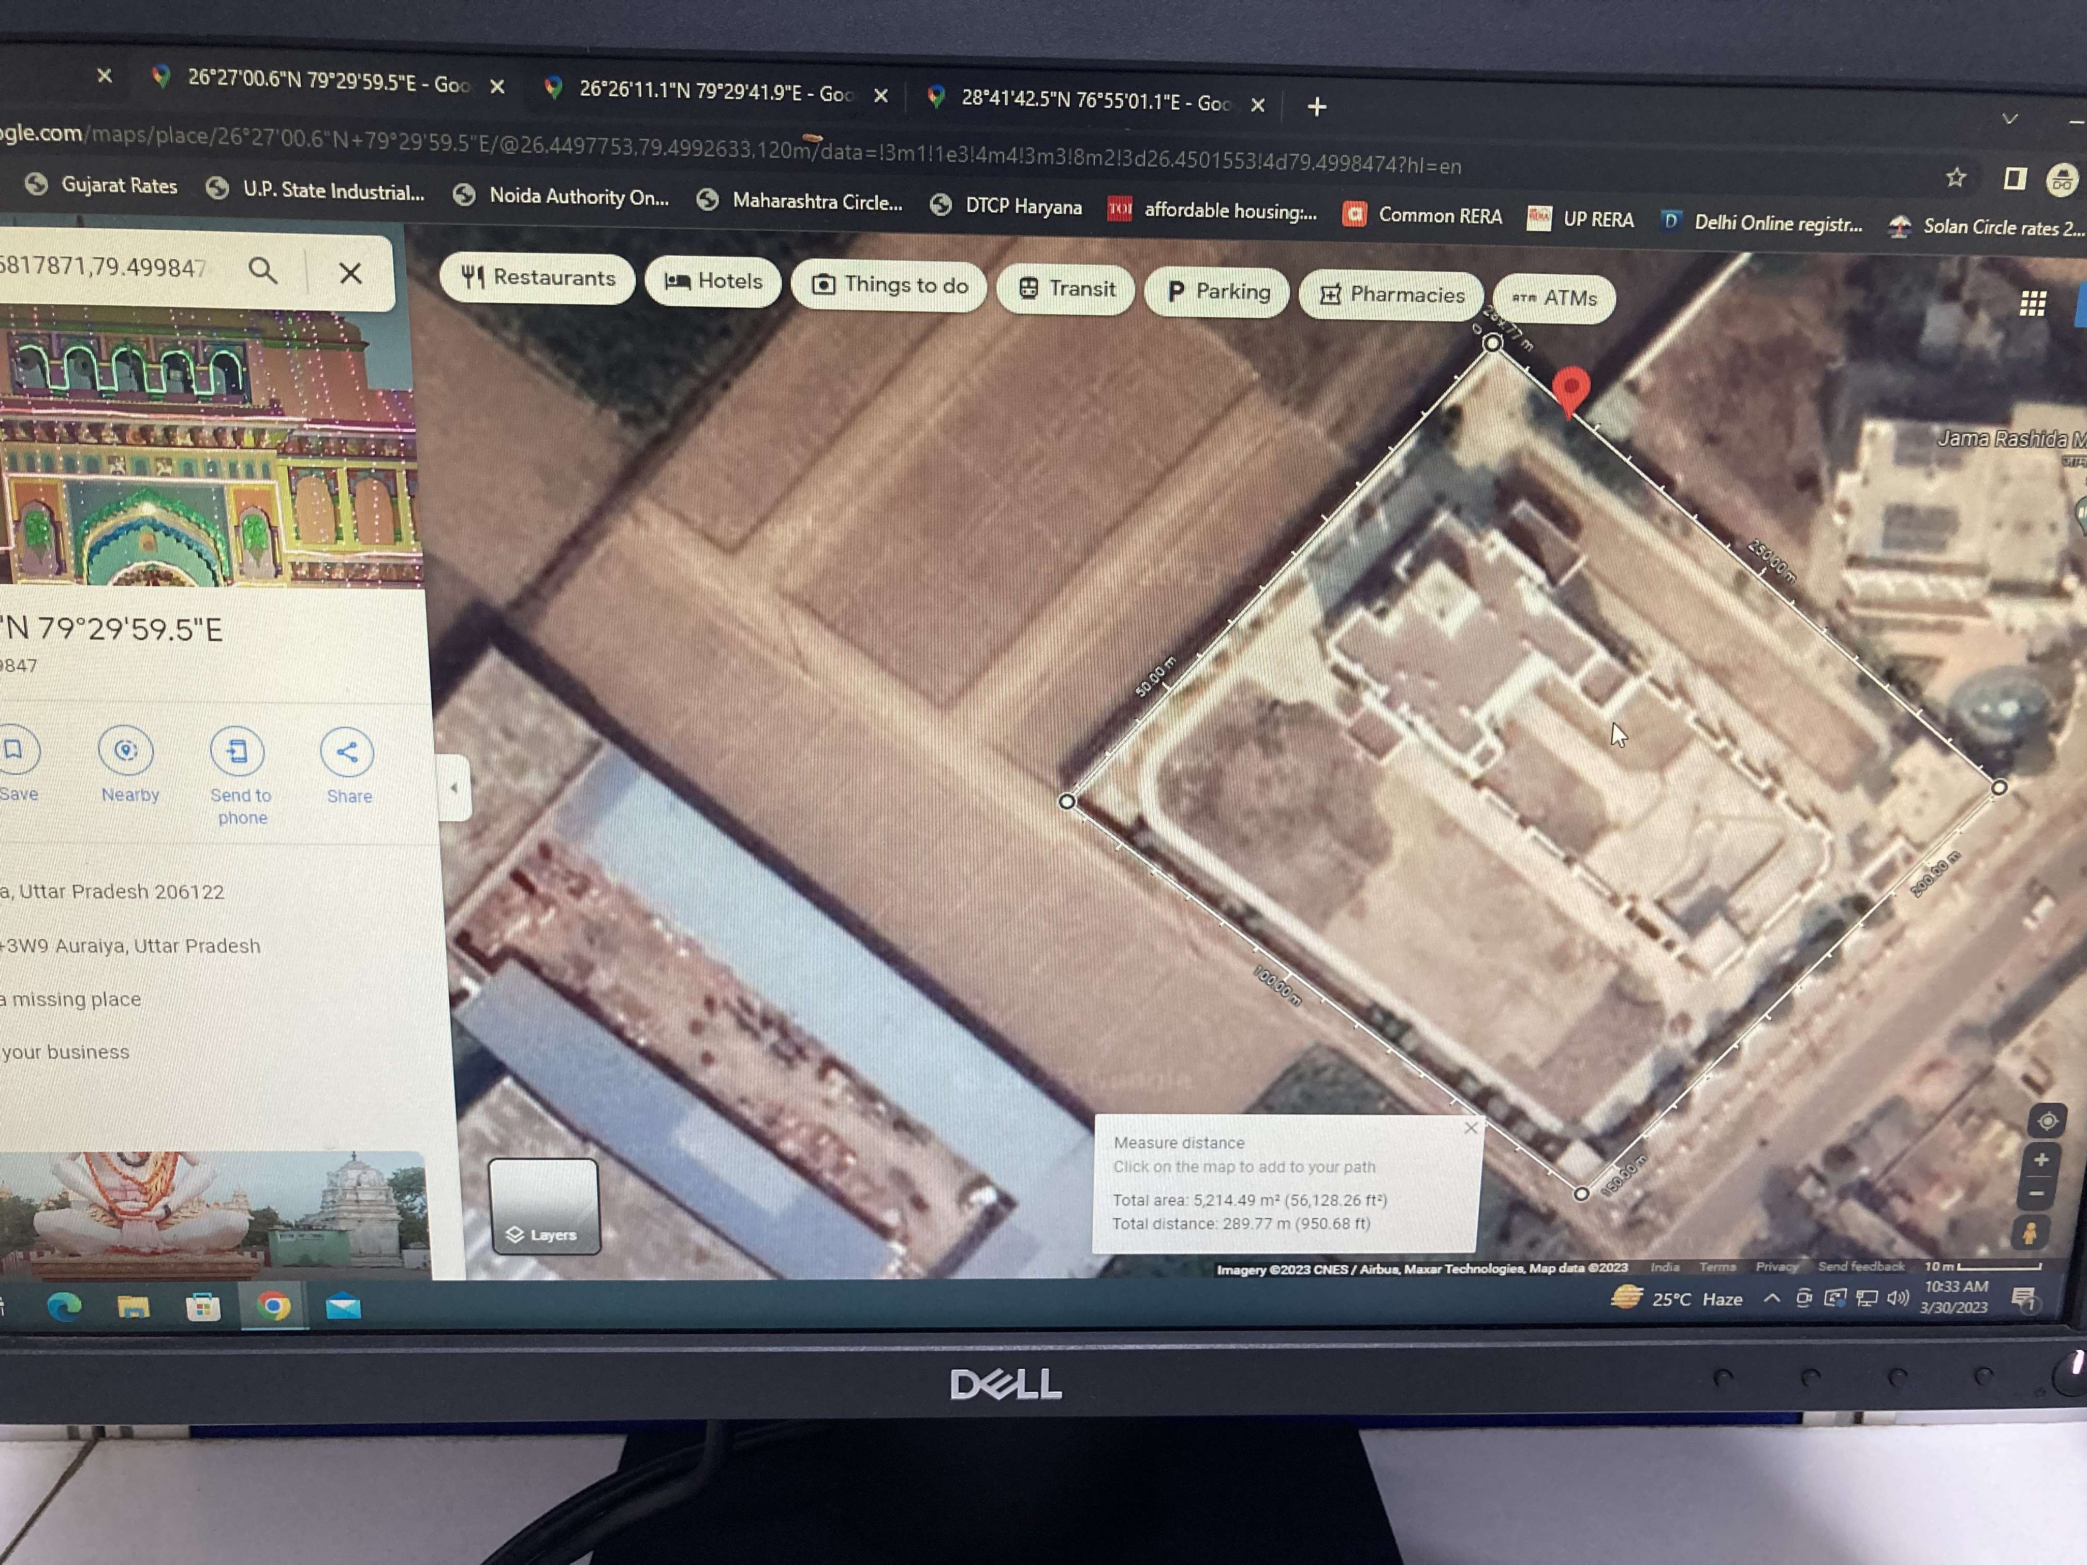
Task: Click the Share icon
Action: [x=346, y=753]
